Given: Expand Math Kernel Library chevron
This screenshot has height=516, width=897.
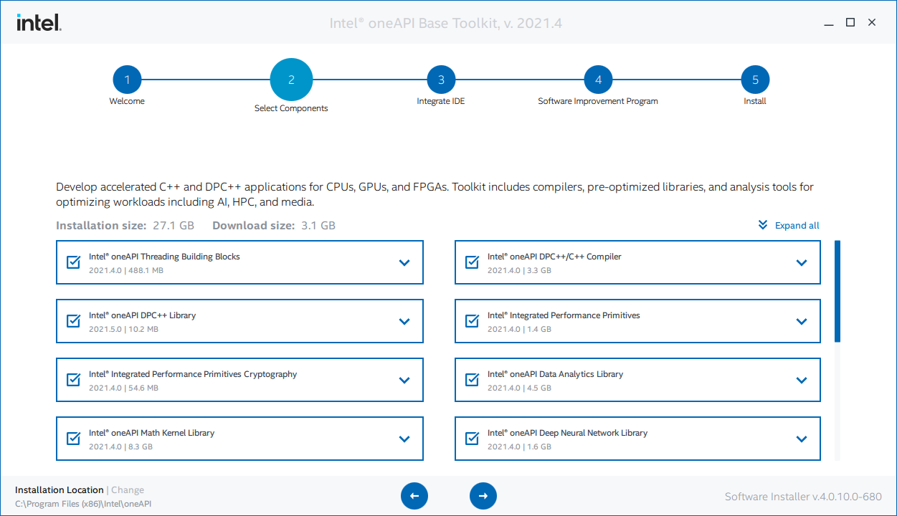Looking at the screenshot, I should coord(404,439).
